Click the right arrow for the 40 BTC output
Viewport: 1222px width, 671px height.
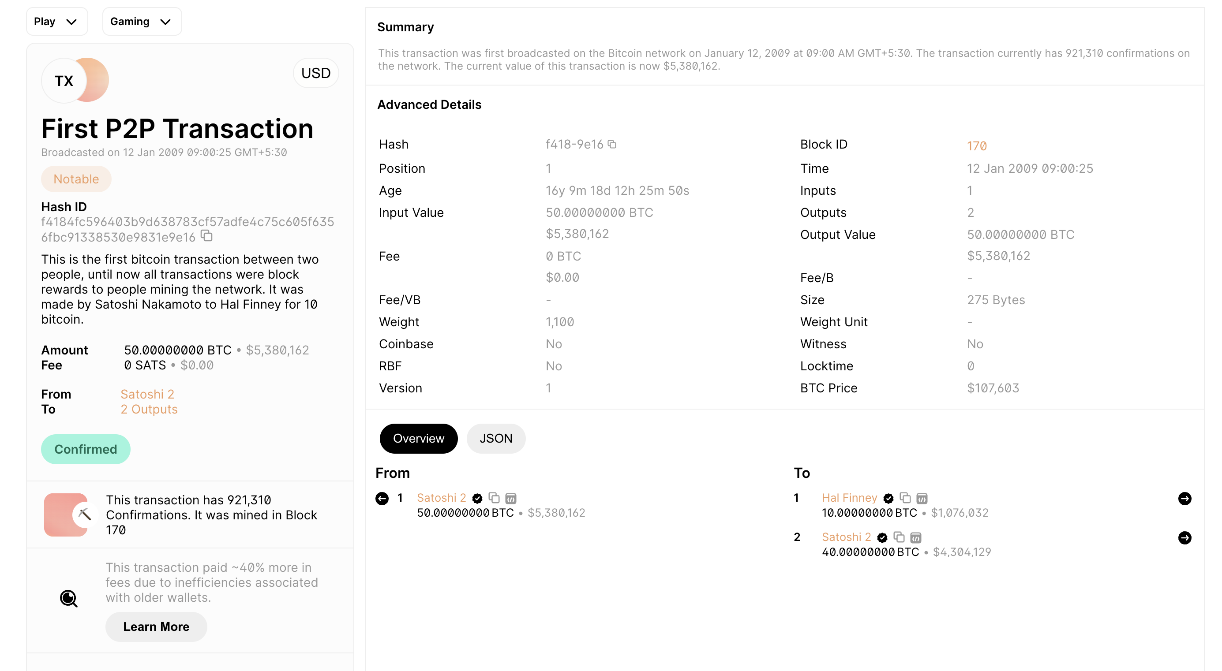1185,538
